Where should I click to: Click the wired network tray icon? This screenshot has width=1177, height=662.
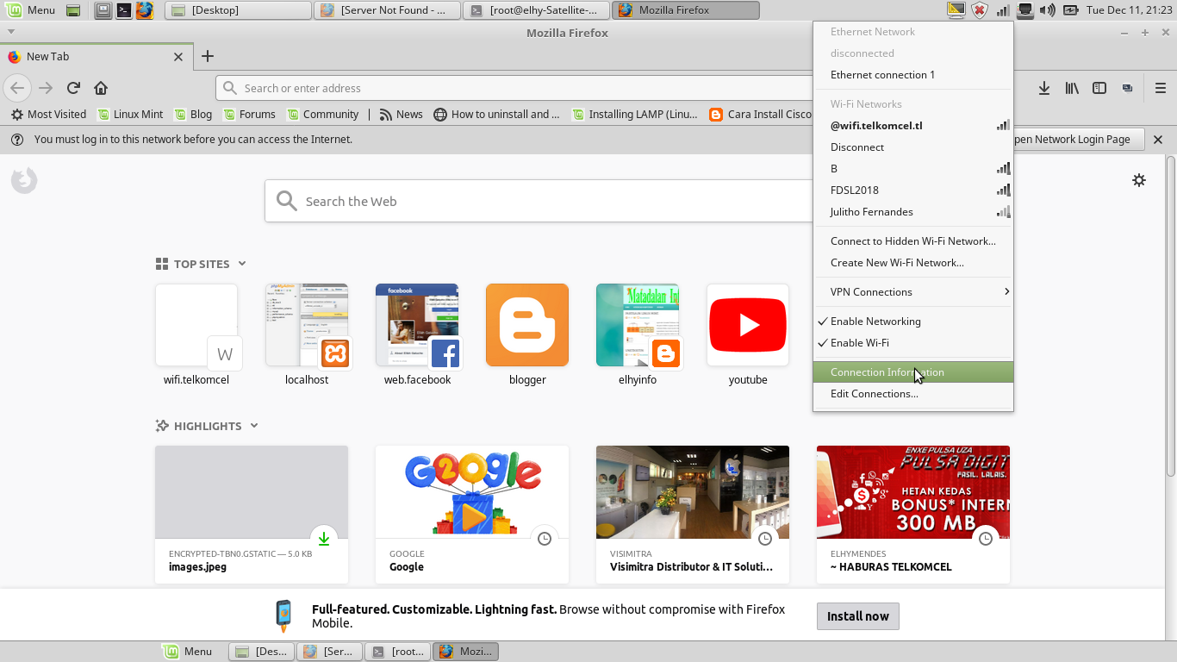point(1025,10)
